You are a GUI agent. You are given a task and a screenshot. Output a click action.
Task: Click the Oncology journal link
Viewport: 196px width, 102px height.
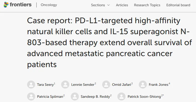(x=49, y=5)
